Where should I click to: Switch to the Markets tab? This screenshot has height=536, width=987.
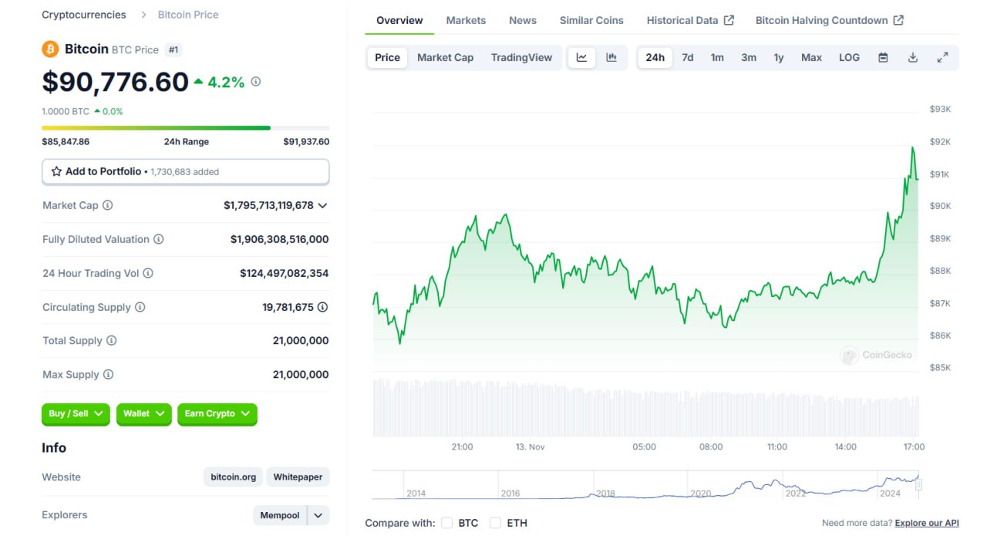(466, 20)
